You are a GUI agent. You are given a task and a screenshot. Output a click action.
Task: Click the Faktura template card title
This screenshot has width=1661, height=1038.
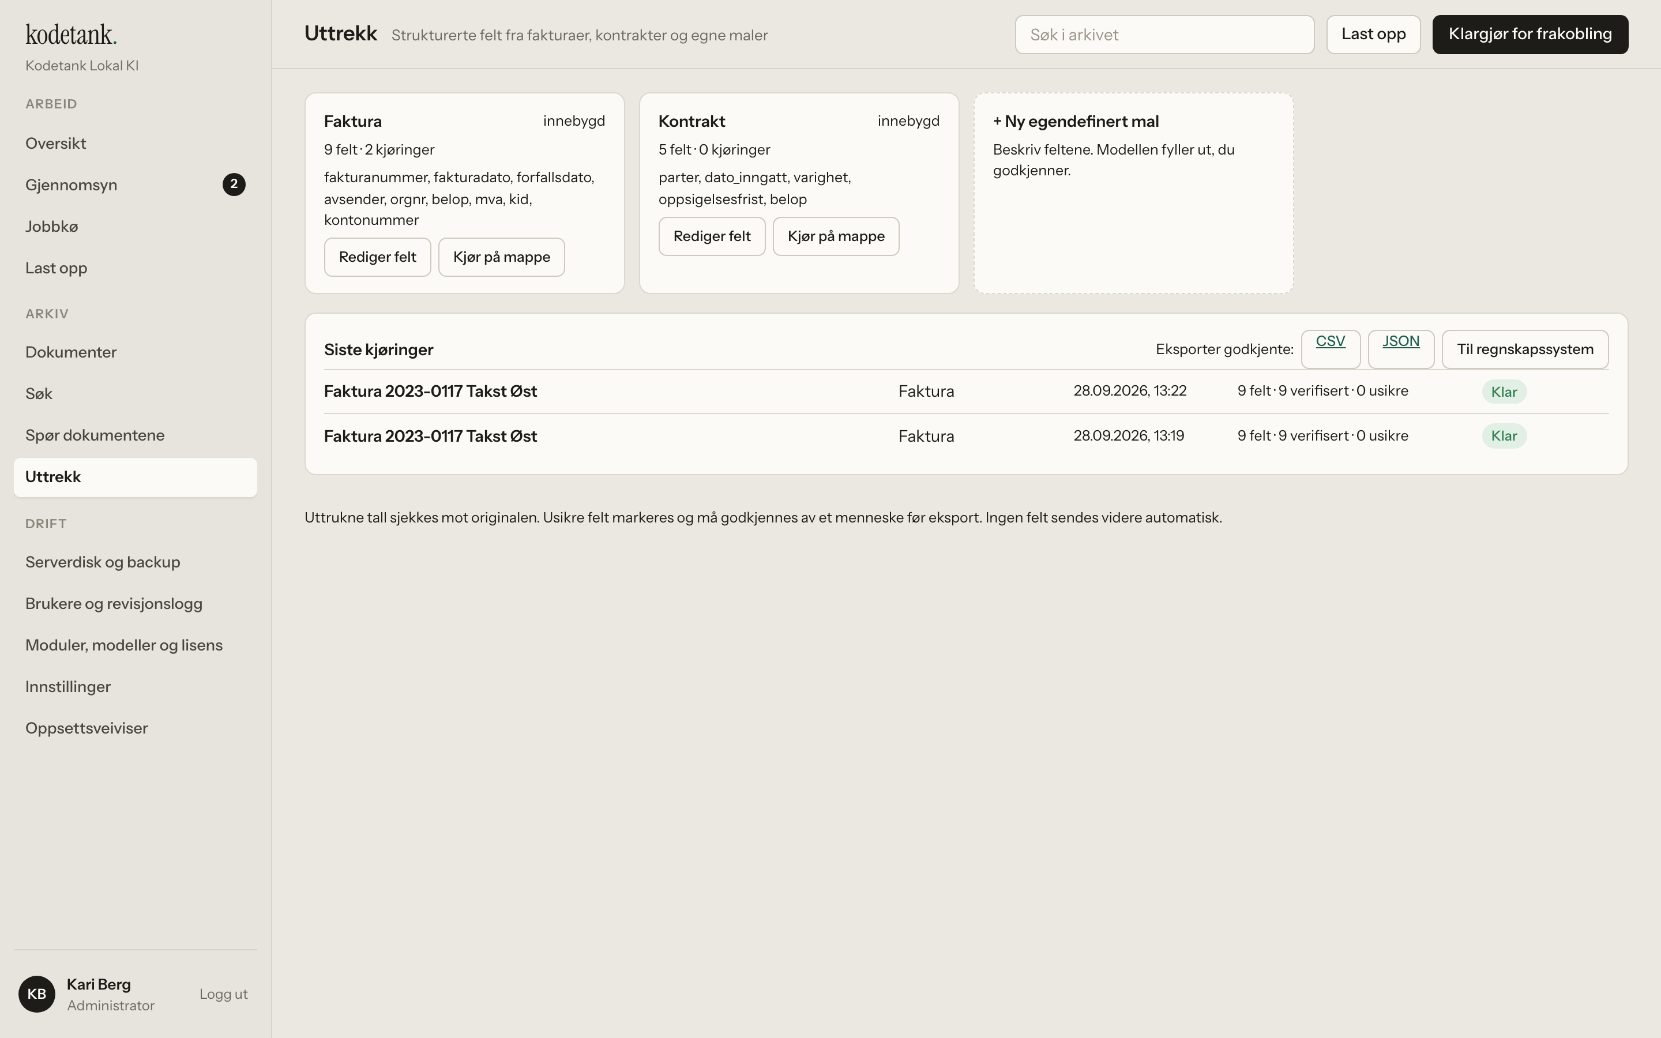(x=353, y=122)
